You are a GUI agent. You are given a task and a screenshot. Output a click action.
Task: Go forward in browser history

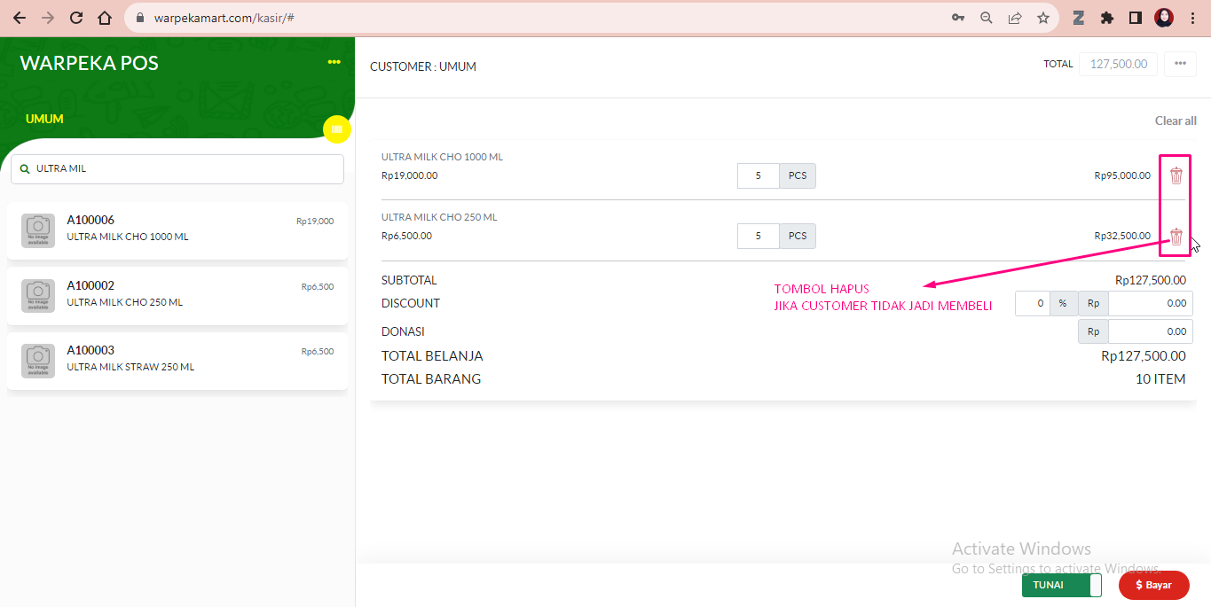click(48, 18)
